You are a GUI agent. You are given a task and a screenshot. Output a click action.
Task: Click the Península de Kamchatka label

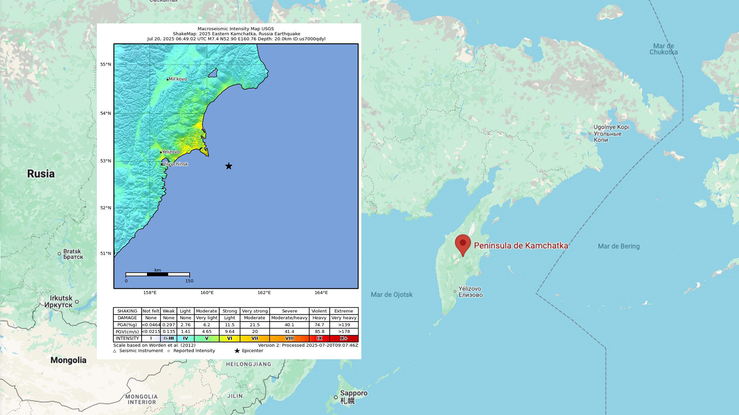pyautogui.click(x=521, y=245)
